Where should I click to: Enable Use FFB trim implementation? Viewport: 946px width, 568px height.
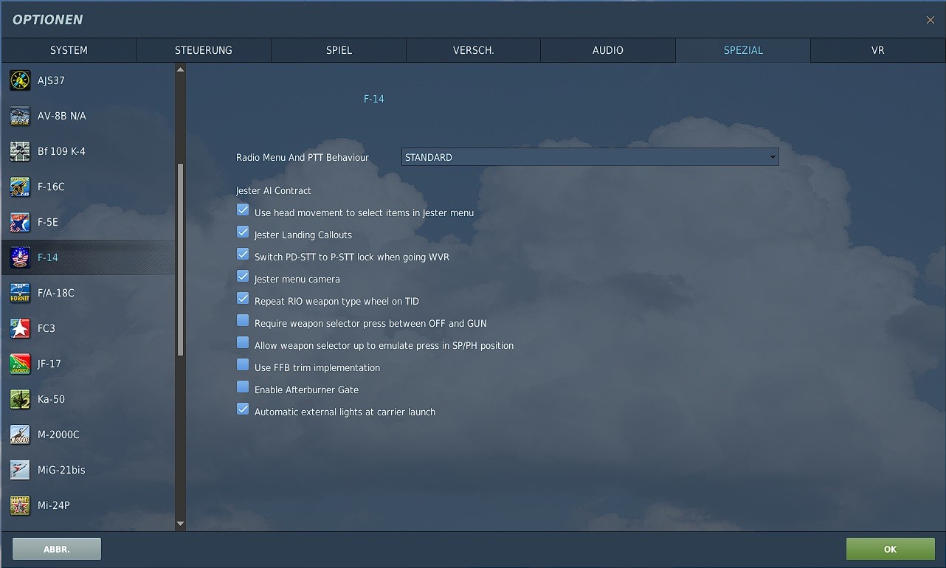(x=243, y=365)
